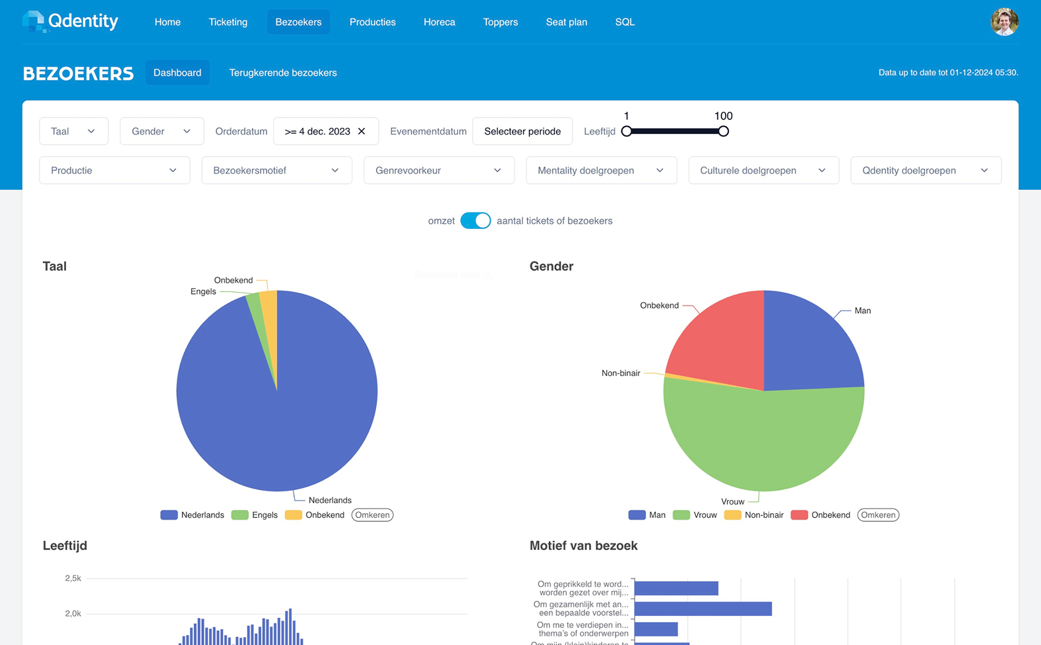Open the user profile avatar
Screen dimensions: 1041x645
[x=1003, y=22]
